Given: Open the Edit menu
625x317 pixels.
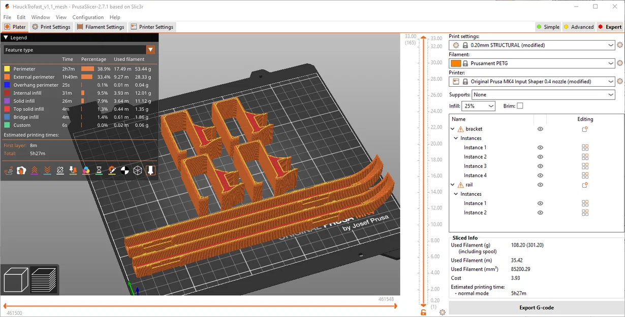Looking at the screenshot, I should tap(21, 17).
